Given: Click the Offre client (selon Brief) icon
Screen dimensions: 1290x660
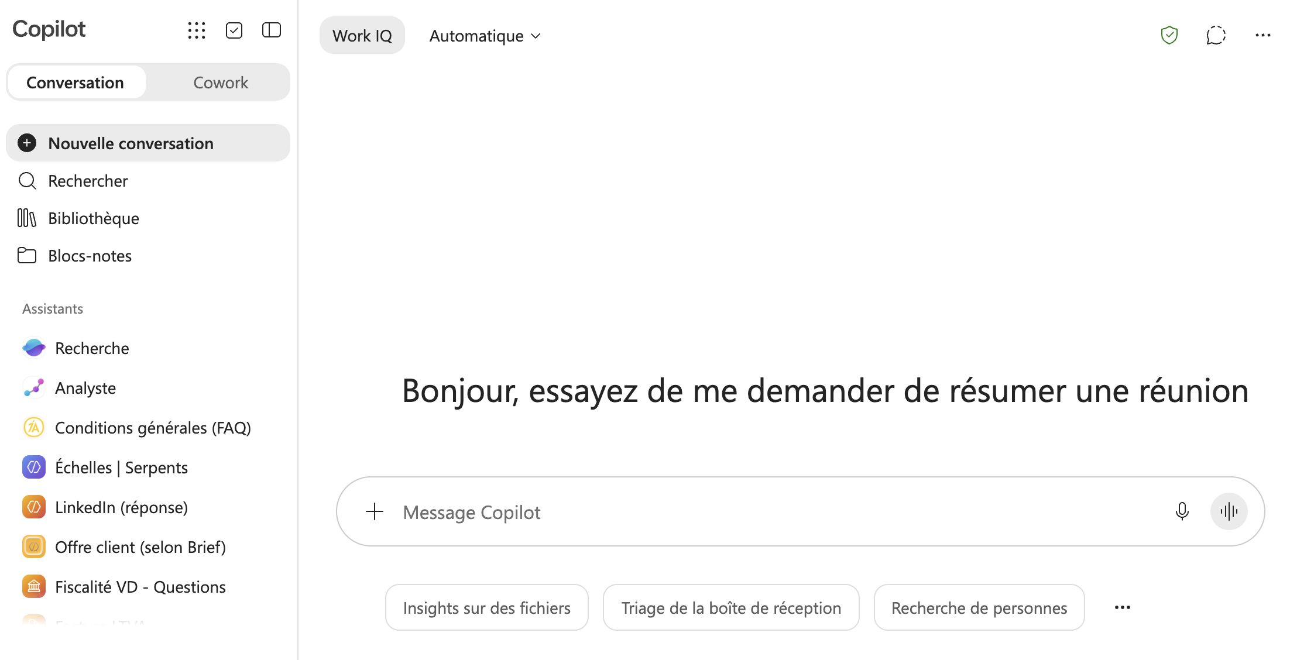Looking at the screenshot, I should click(34, 547).
